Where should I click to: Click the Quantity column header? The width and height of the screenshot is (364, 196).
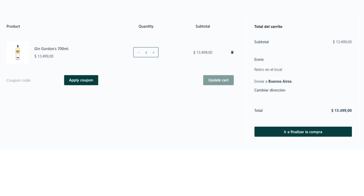[146, 26]
